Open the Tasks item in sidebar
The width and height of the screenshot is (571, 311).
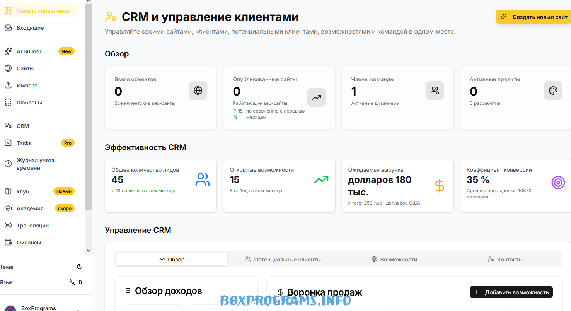tap(24, 143)
